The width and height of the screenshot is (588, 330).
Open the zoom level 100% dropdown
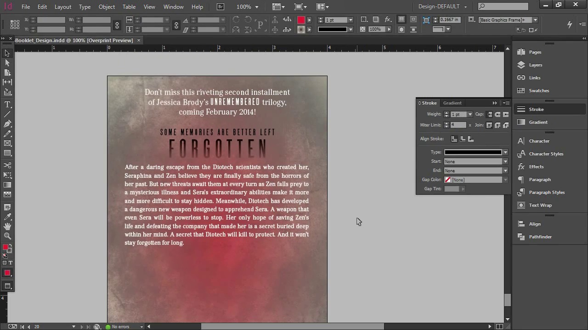click(x=257, y=7)
